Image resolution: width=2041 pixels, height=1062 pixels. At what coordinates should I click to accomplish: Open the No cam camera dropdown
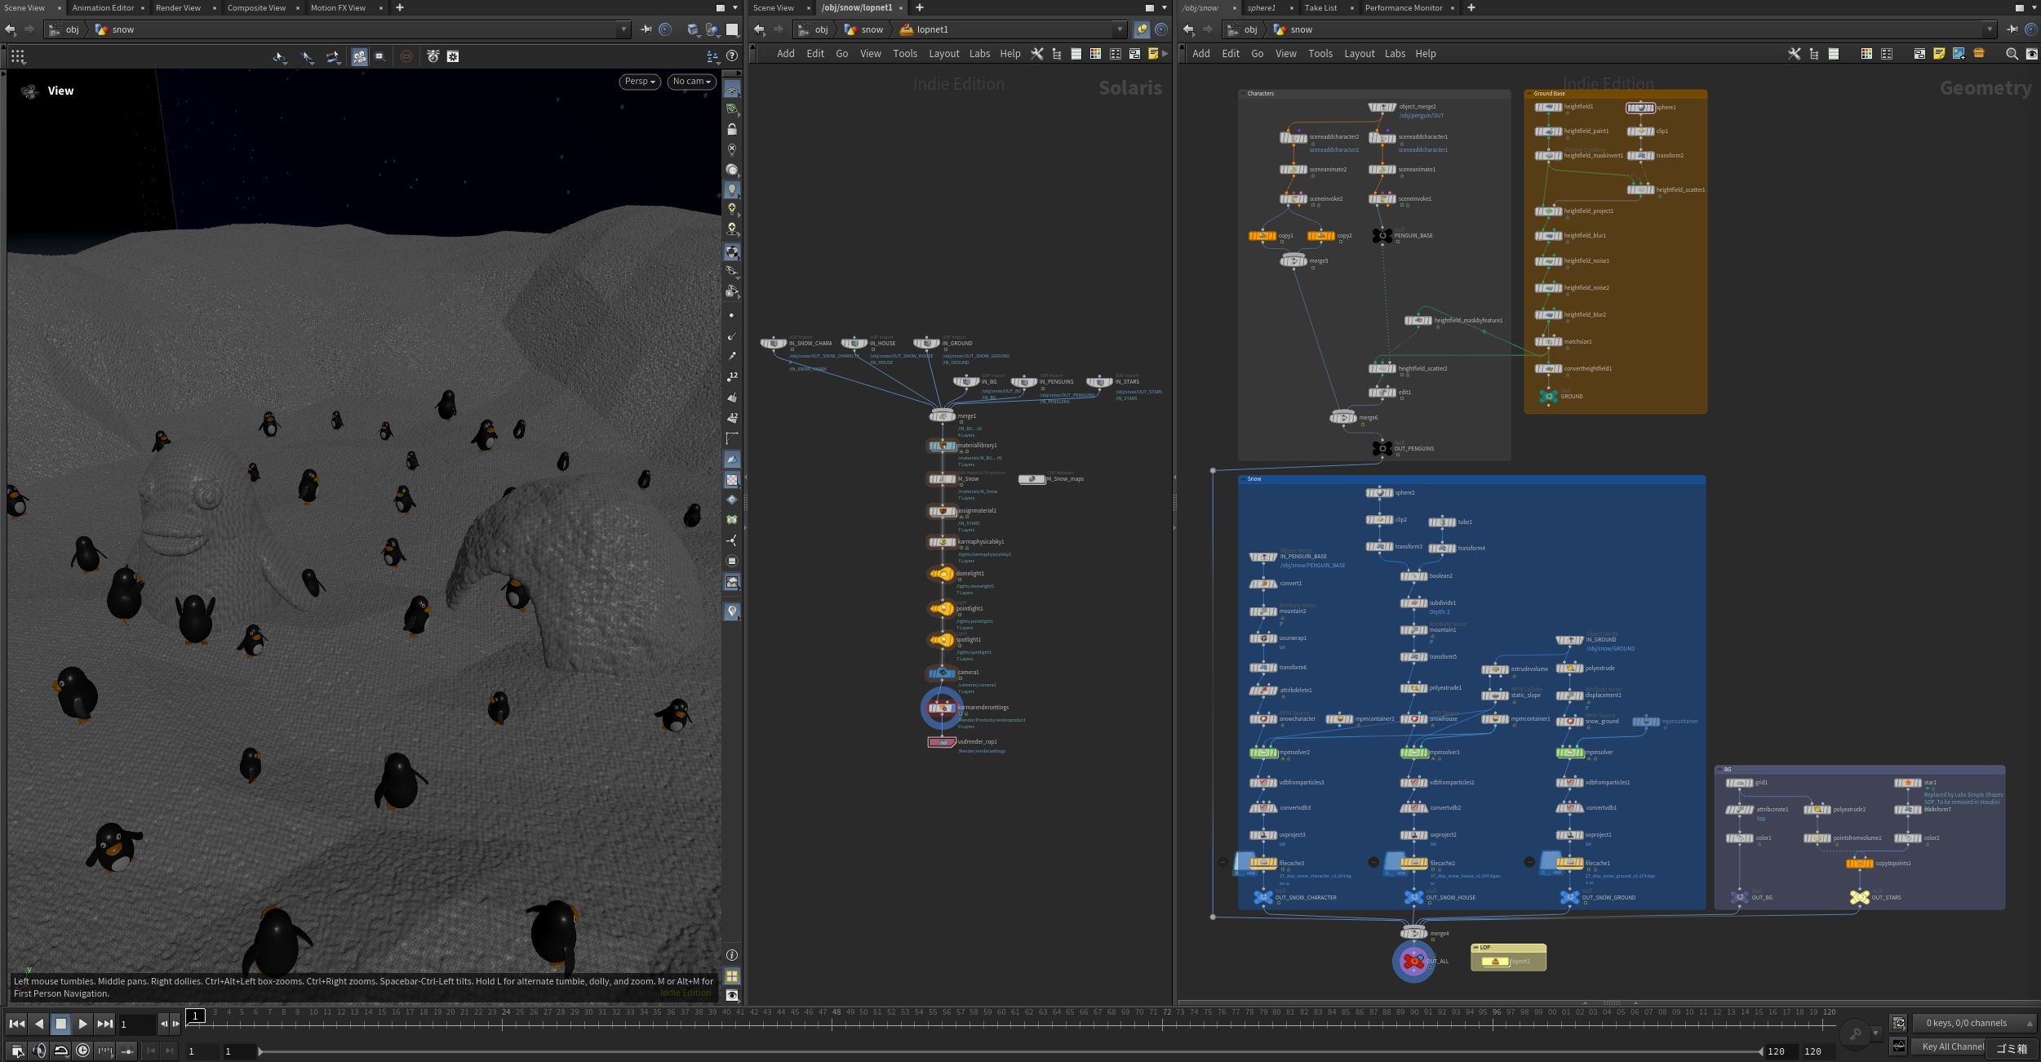pos(692,82)
